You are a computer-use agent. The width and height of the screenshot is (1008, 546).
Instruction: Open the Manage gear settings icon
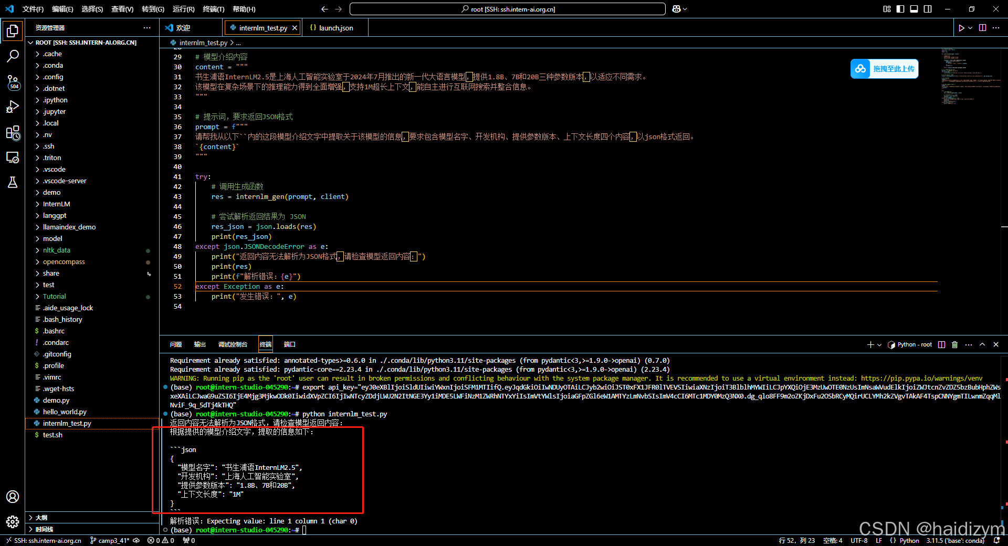point(13,521)
